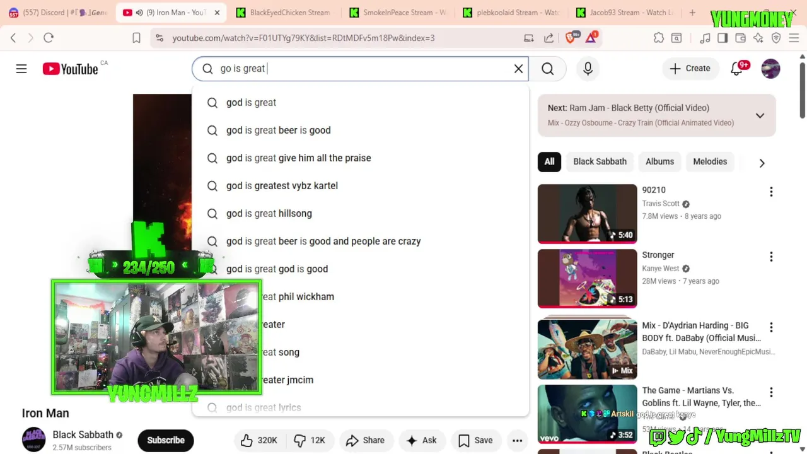
Task: Open options for The Game Martians video
Action: click(770, 392)
